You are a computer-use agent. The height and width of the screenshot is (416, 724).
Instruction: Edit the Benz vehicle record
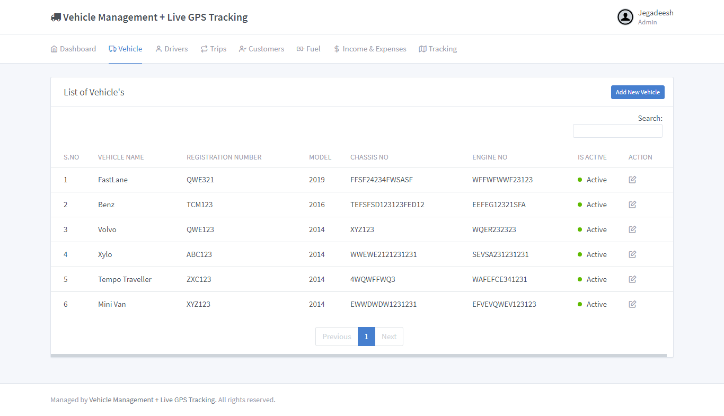632,205
